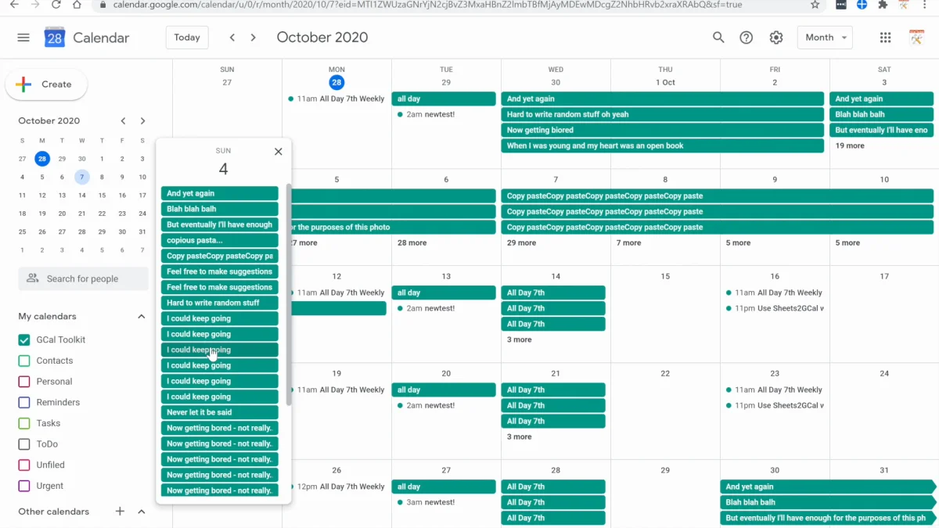
Task: Close the Sunday 4 events popup
Action: click(x=278, y=152)
